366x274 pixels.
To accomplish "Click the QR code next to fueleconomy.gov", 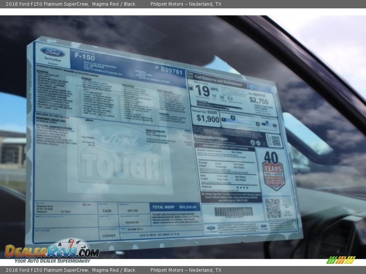I will tap(275, 141).
